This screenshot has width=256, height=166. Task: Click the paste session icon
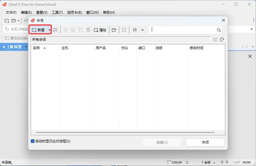click(x=80, y=30)
